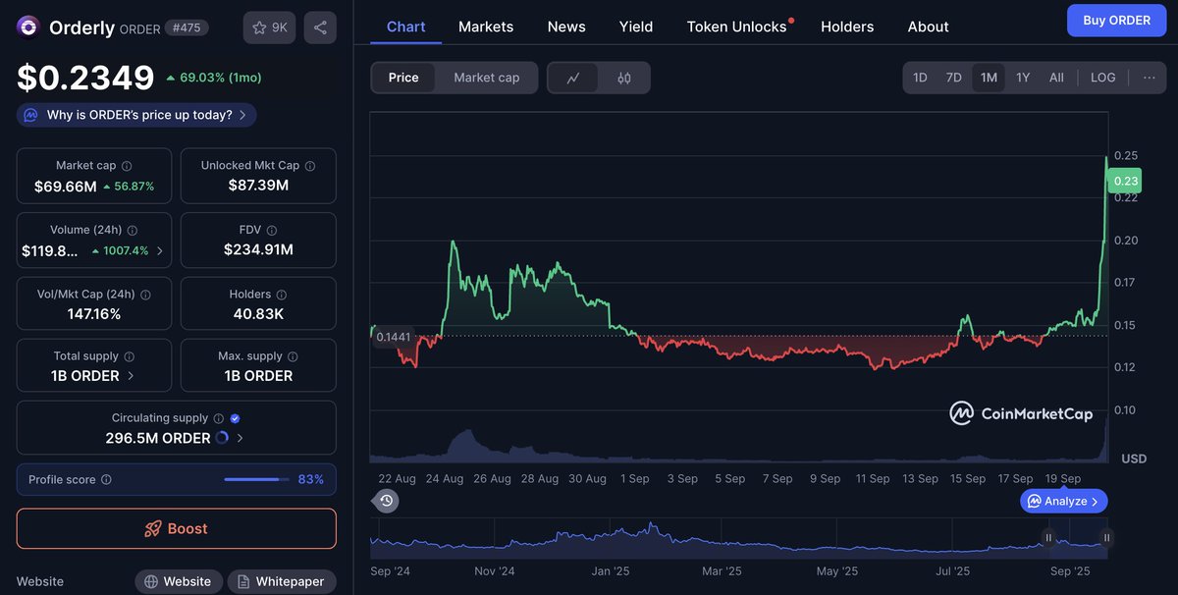Click the info icon beside FDV
This screenshot has width=1178, height=595.
pos(271,230)
